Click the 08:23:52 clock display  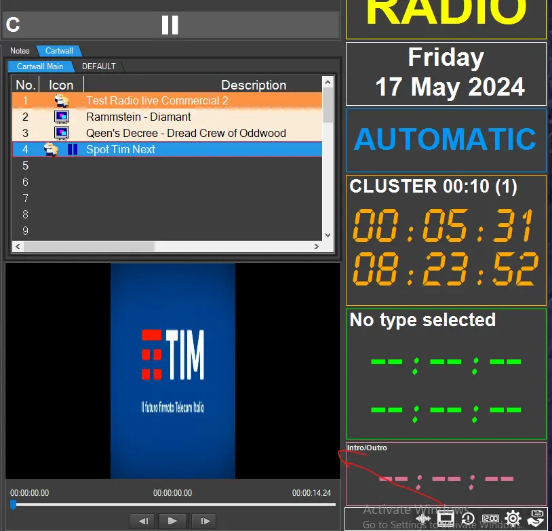[446, 269]
